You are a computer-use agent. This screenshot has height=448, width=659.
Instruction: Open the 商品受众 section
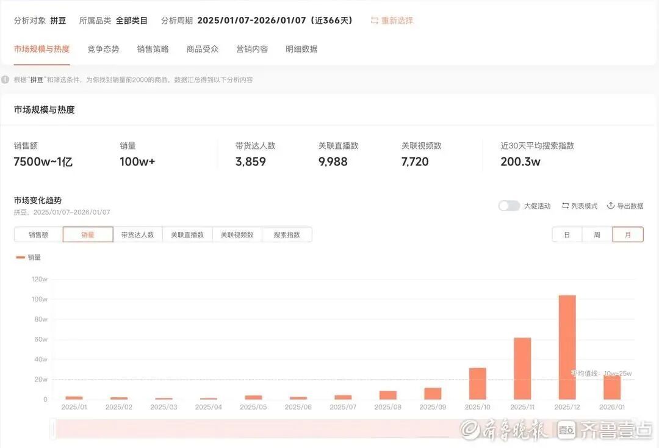pos(202,49)
